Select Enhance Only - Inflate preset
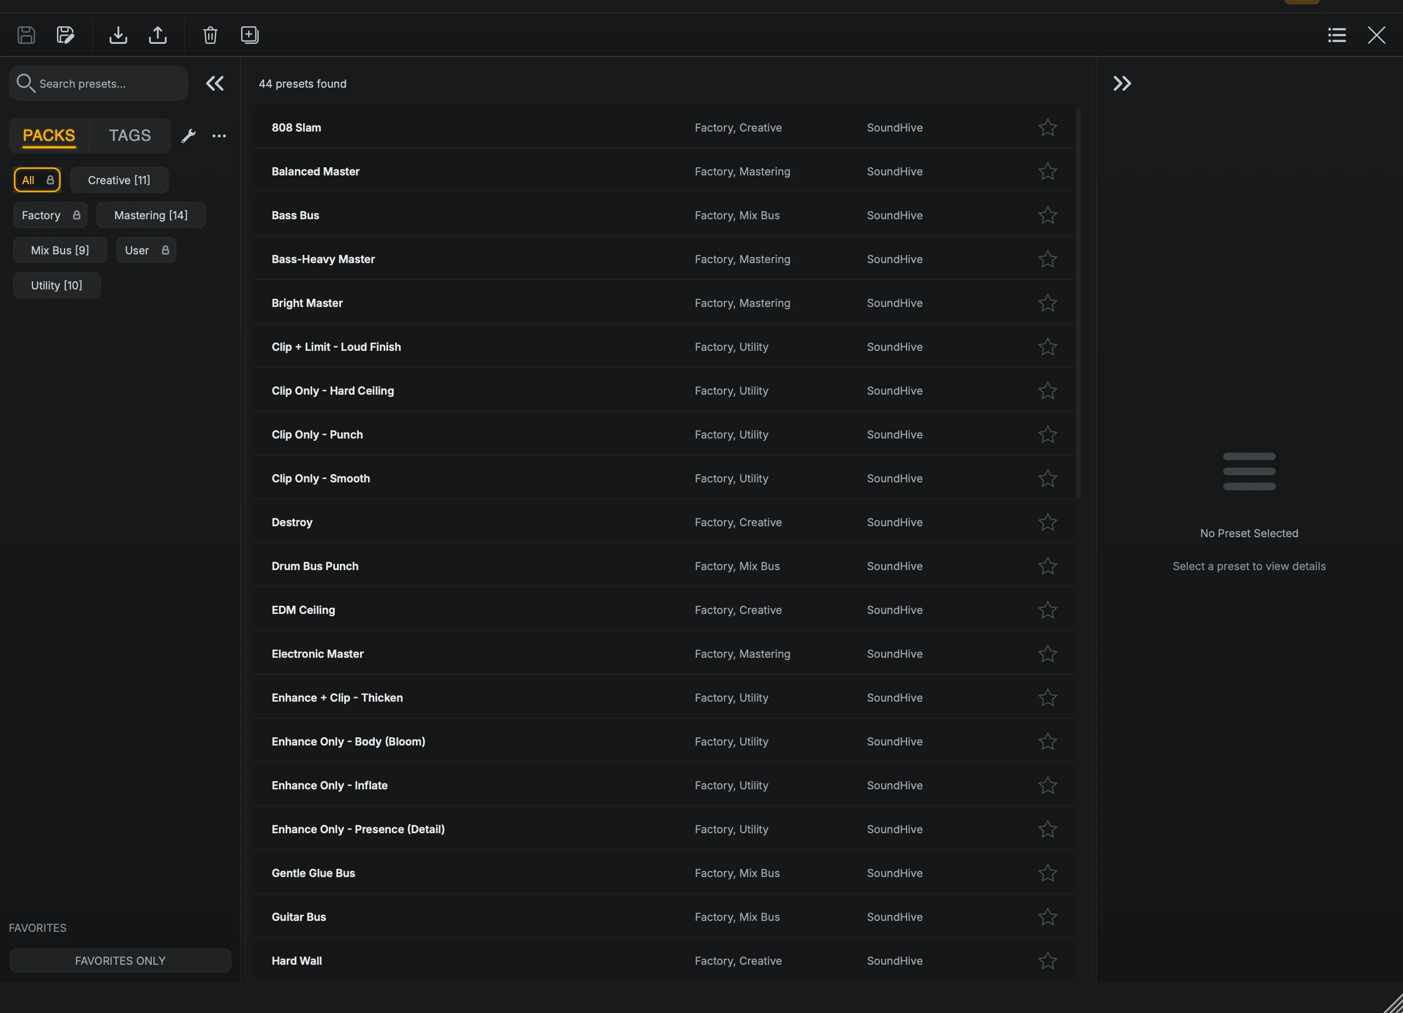1403x1013 pixels. [x=664, y=786]
